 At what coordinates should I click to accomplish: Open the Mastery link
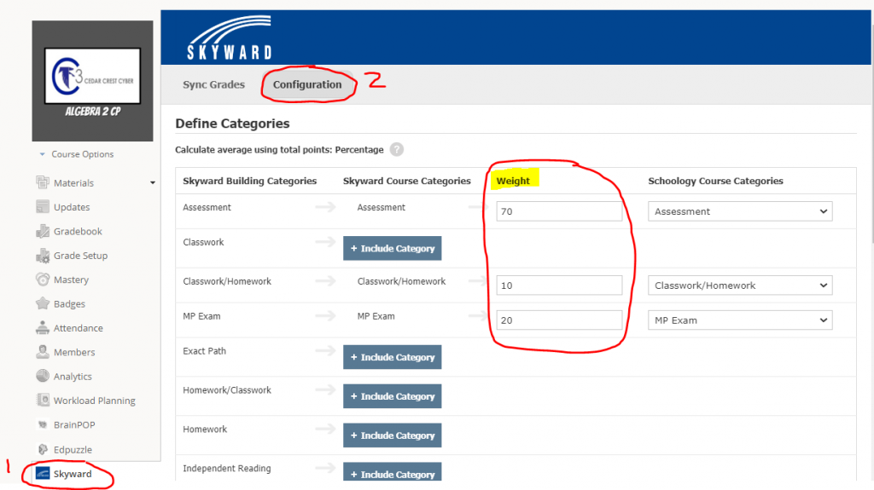point(72,280)
